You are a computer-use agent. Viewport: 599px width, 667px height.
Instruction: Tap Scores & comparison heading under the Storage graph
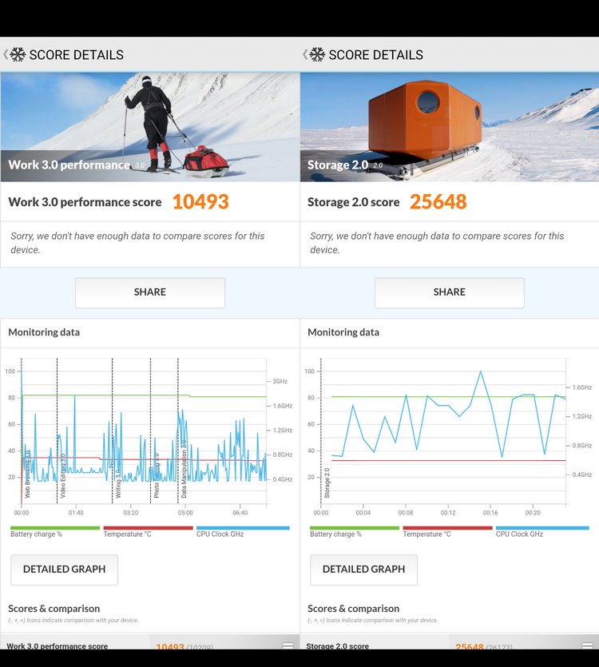pos(354,609)
